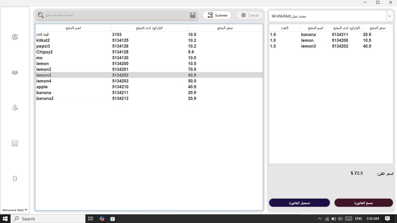The image size is (397, 223).
Task: Click the 3:34 AM clock
Action: point(372,219)
